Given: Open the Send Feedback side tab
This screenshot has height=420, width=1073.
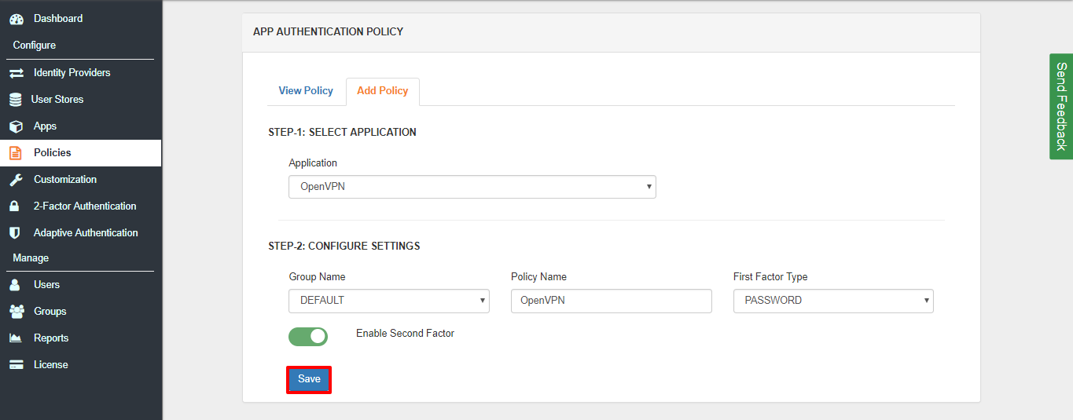Looking at the screenshot, I should (1061, 107).
